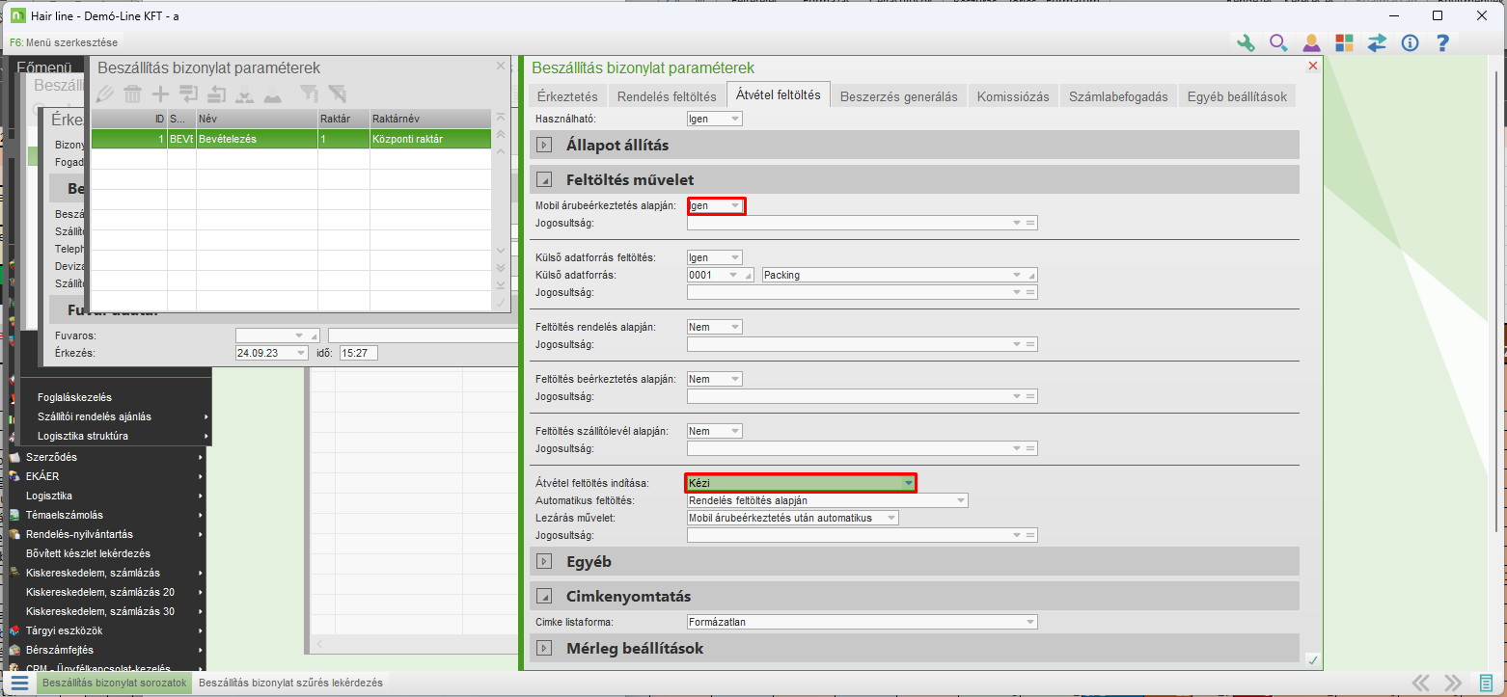
Task: Open the green wrench settings tool
Action: [x=1246, y=42]
